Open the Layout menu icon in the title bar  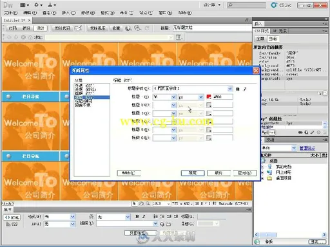point(24,5)
